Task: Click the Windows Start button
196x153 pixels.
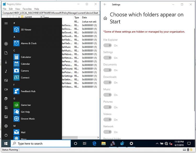Action: (6, 144)
